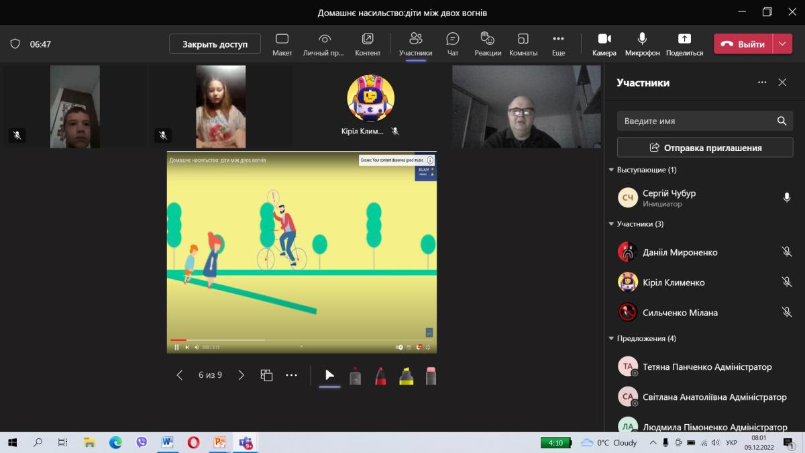Select the yellow highlighter tool
Viewport: 805px width, 453px height.
(406, 376)
